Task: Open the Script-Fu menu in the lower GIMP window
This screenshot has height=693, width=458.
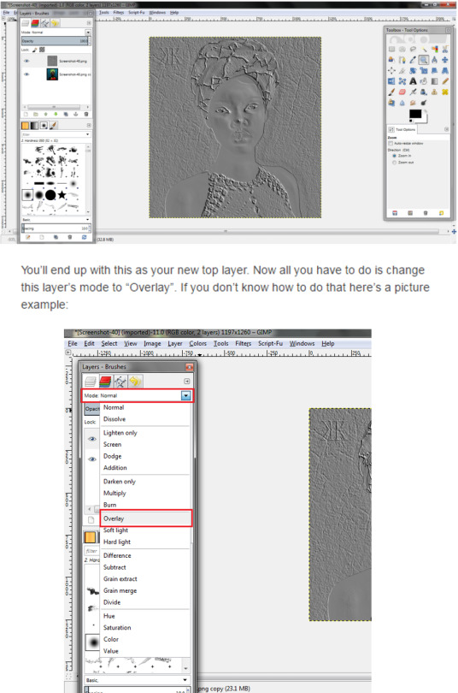Action: [270, 343]
